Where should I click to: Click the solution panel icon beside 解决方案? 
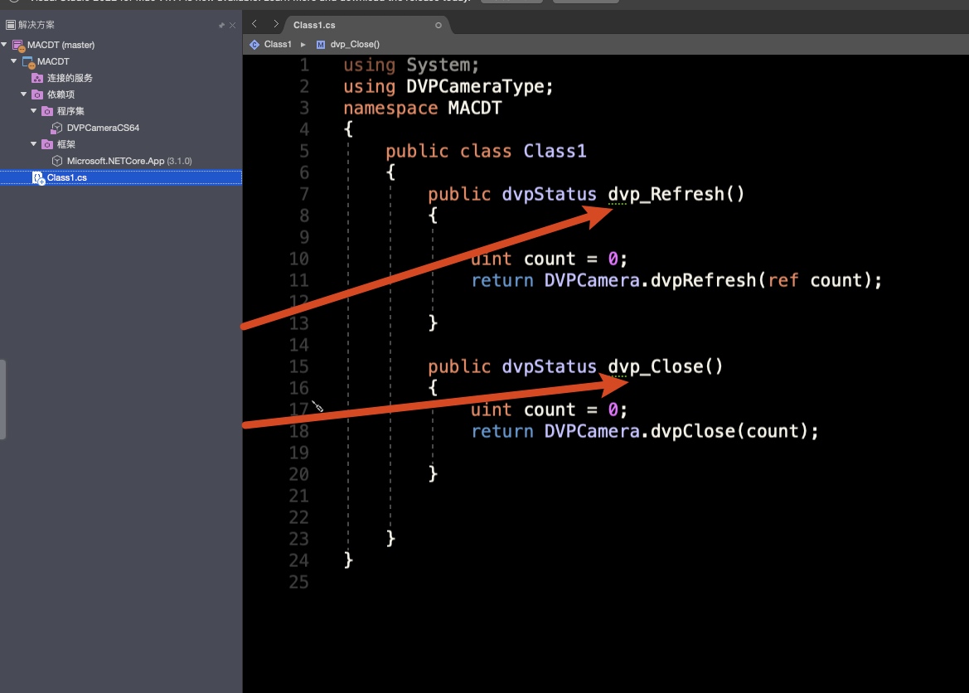[x=11, y=25]
